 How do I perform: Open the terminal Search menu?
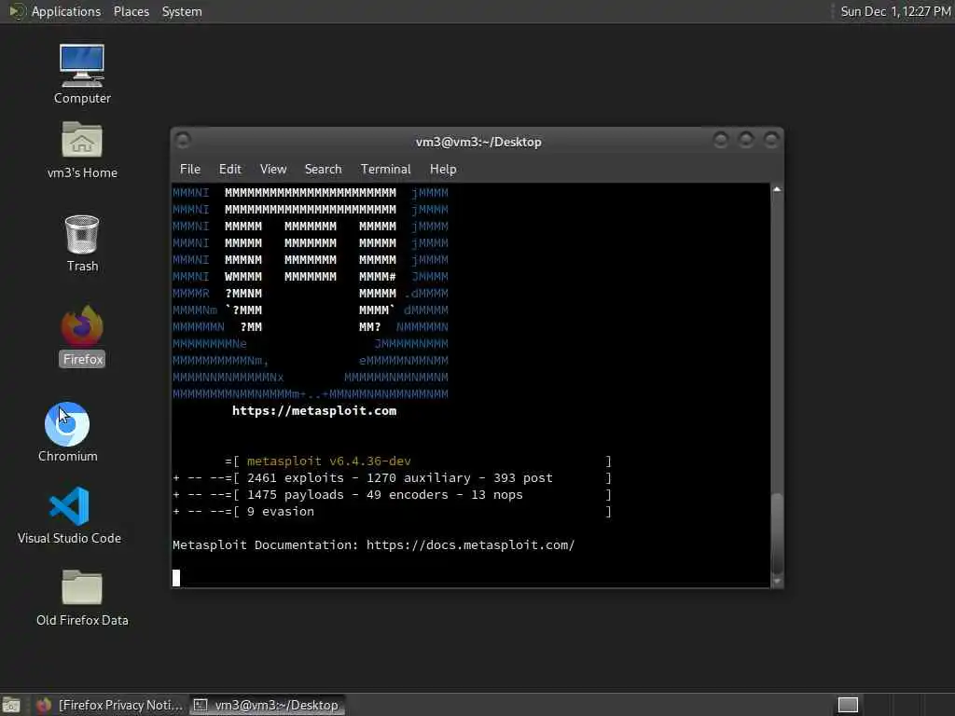pos(323,170)
